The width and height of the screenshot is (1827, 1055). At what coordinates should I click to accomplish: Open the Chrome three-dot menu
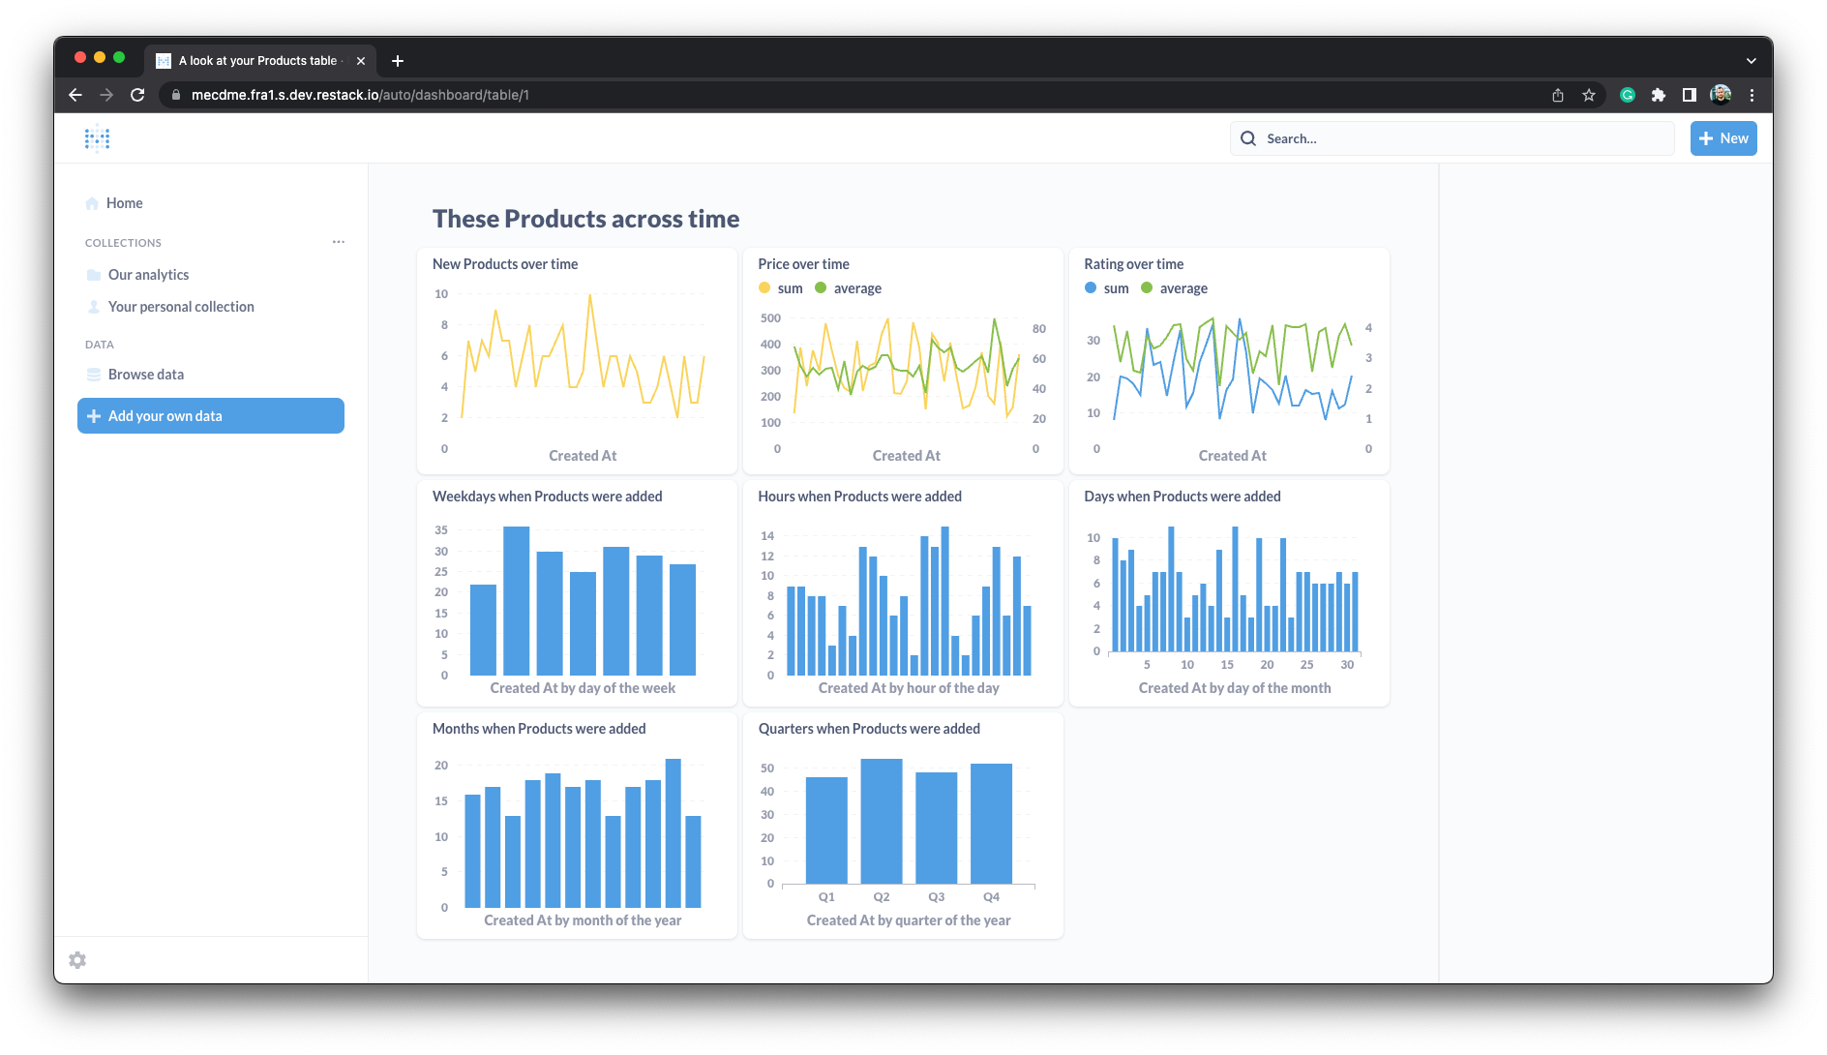pos(1752,95)
